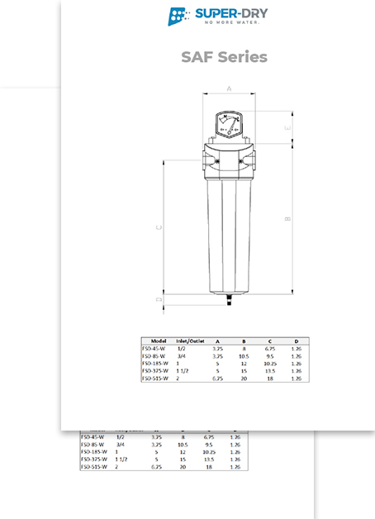The height and width of the screenshot is (519, 375).
Task: Click '10.25' value in the back page table
Action: 209,452
